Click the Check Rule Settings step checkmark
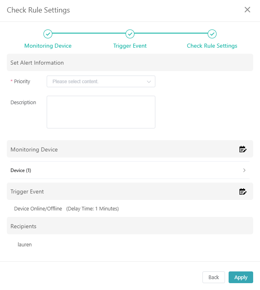Screen dimensions: 260x290 coord(212,34)
